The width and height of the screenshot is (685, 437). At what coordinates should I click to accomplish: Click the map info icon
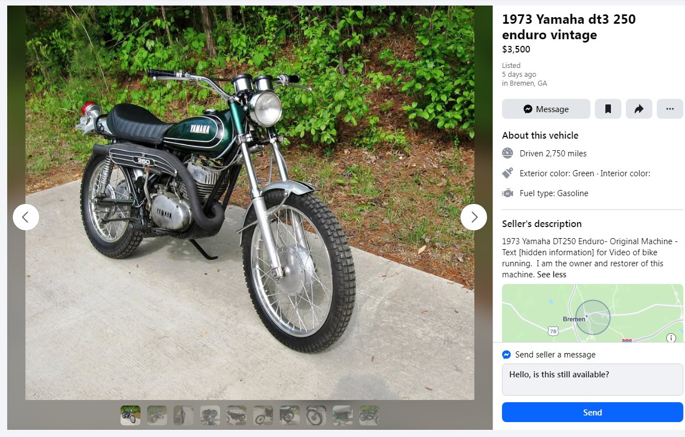click(x=671, y=338)
